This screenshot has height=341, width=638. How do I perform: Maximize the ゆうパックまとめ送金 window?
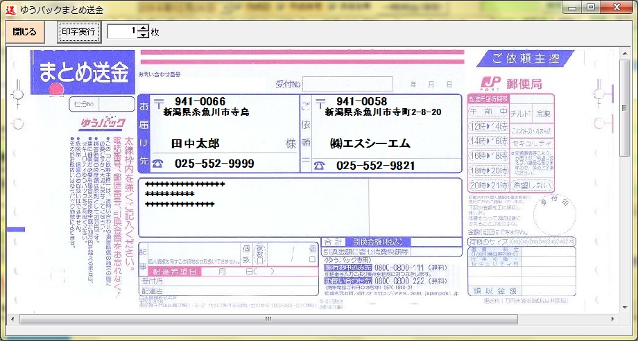click(x=590, y=8)
